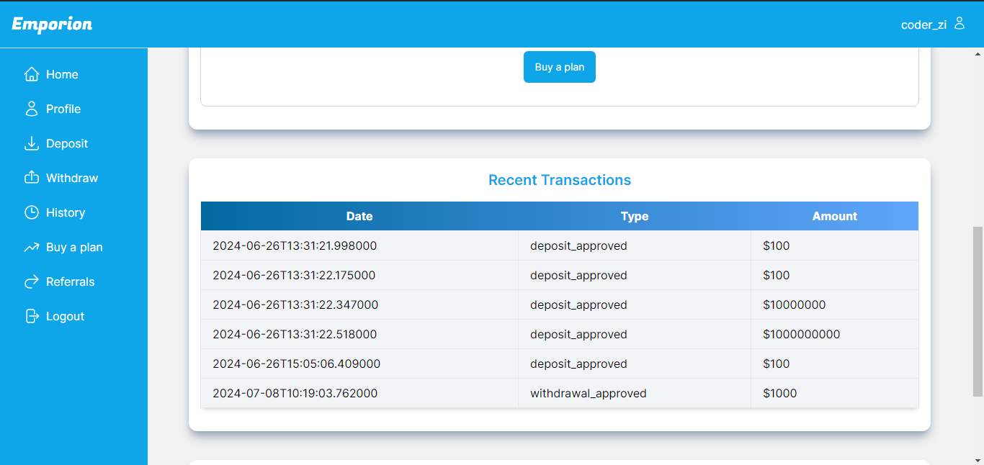Click the Logout door icon
This screenshot has width=984, height=465.
[31, 316]
